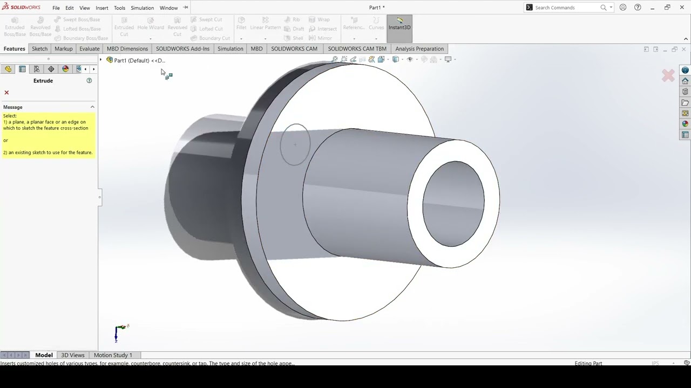Pin the menu bar with pushpin icon
691x388 pixels.
(x=186, y=8)
